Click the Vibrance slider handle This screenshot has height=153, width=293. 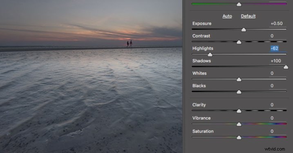(x=239, y=124)
